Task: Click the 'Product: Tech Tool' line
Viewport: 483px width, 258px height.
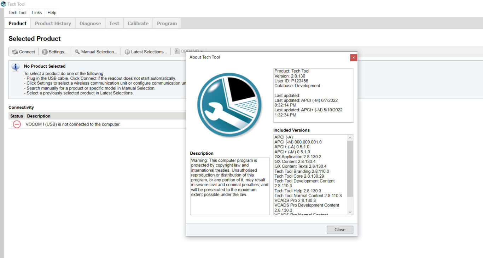Action: [292, 71]
